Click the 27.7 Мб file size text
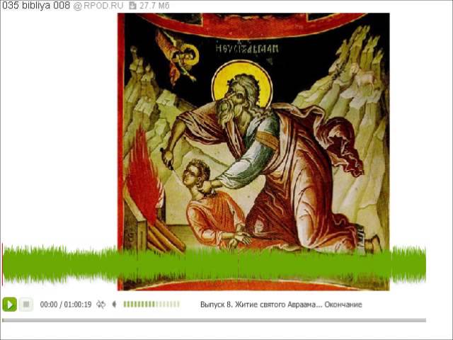Viewport: 453px width, 340px height. (154, 6)
